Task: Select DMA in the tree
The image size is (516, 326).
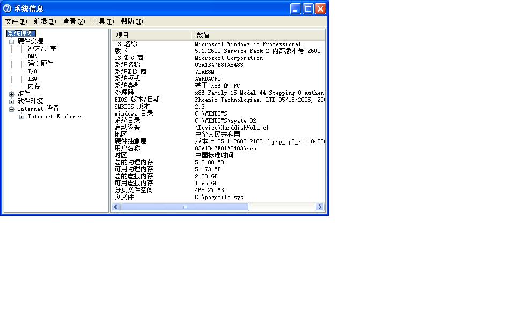Action: pyautogui.click(x=33, y=56)
